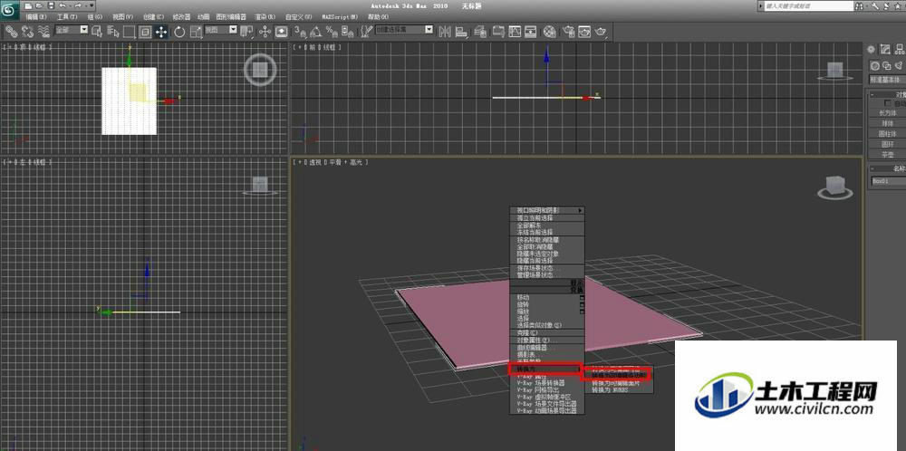Click the Box primitive button

coord(888,113)
